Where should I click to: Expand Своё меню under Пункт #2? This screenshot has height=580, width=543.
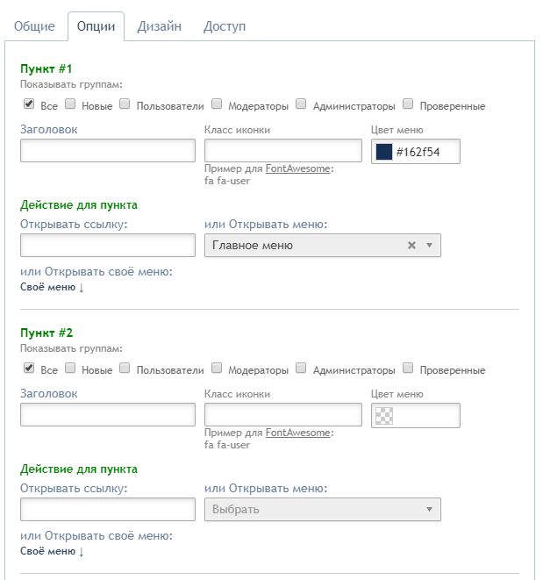tap(52, 551)
